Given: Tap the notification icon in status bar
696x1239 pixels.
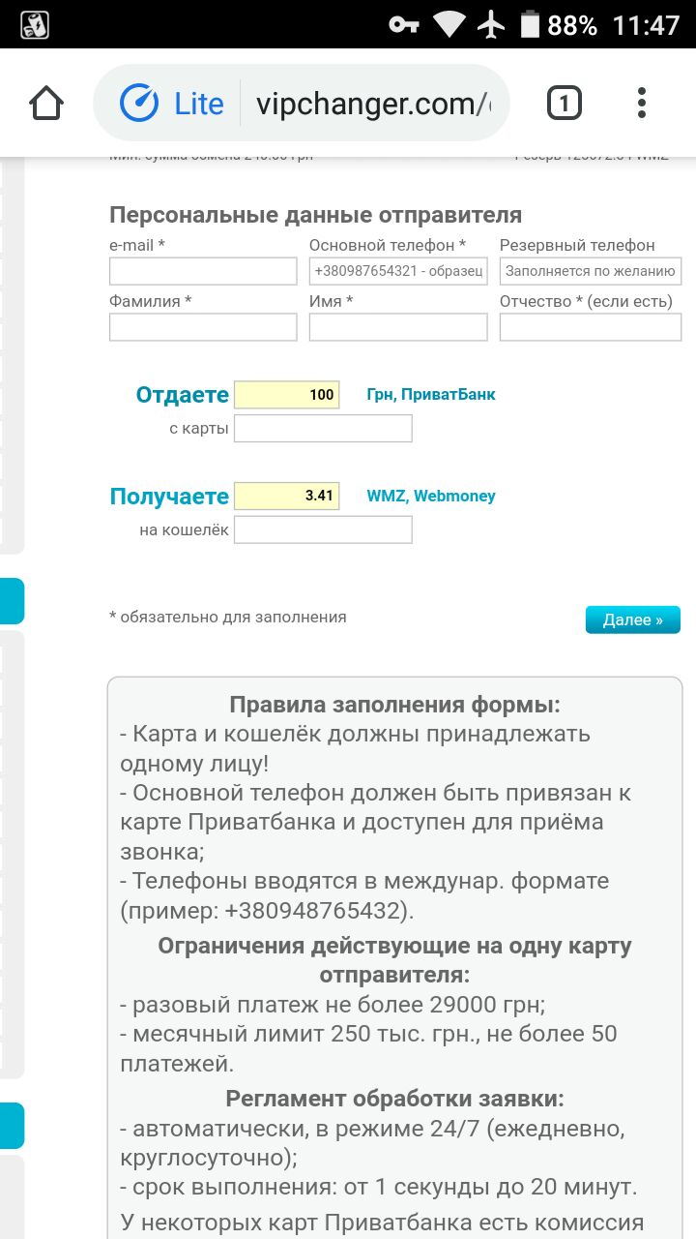Looking at the screenshot, I should click(35, 24).
